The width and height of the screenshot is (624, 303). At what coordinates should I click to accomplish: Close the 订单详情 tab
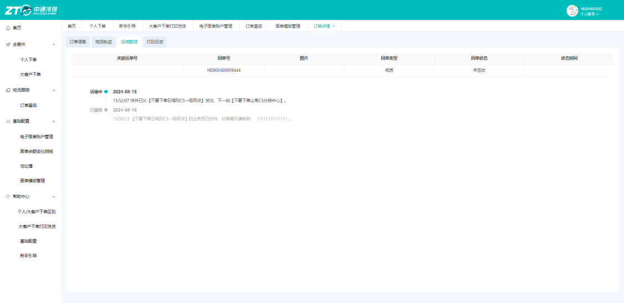pyautogui.click(x=334, y=26)
